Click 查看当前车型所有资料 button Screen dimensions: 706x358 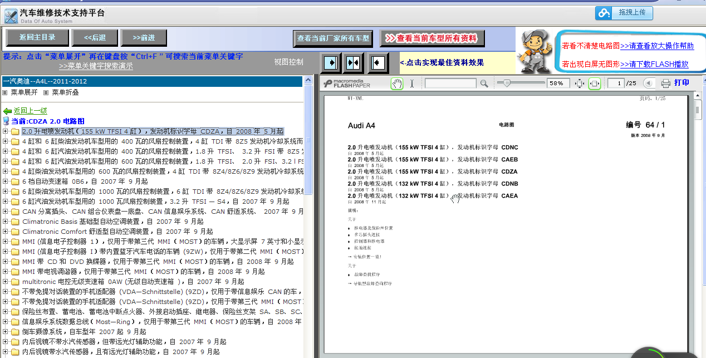coord(432,38)
